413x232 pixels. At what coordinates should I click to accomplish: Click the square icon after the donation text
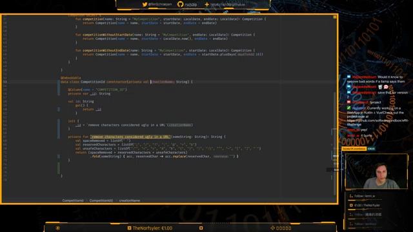point(201,228)
